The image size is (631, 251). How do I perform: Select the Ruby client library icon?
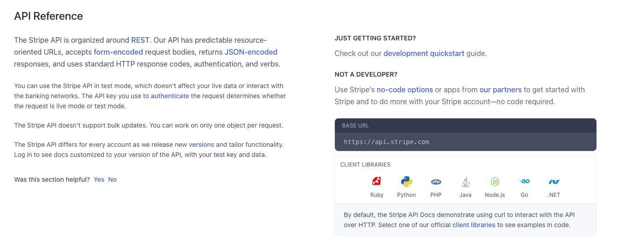click(377, 182)
